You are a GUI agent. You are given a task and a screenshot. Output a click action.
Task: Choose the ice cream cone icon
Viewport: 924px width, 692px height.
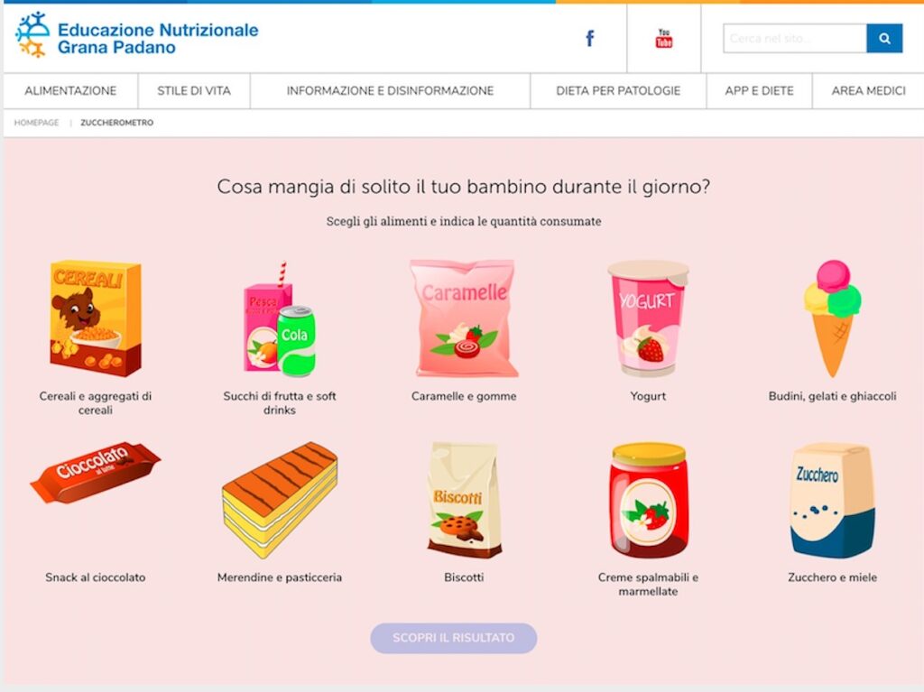(x=832, y=318)
